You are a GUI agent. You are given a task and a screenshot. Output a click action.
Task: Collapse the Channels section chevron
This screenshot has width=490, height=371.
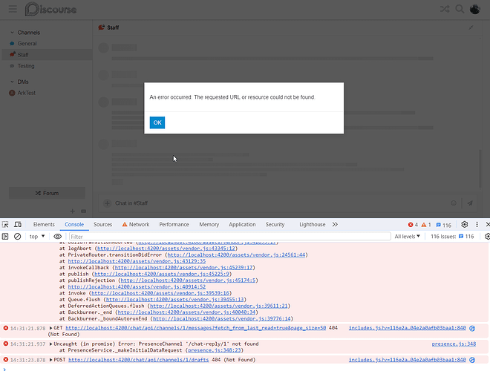tap(12, 33)
